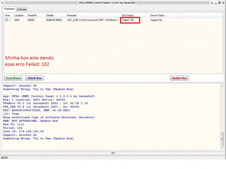Click log line Box: 1 Location: 4401 Serial
The width and height of the screenshot is (226, 169).
[x=34, y=100]
